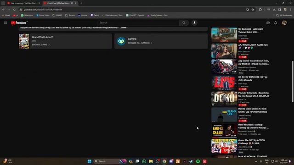Click the YouTube search magnifier button
This screenshot has height=165, width=294.
[184, 23]
